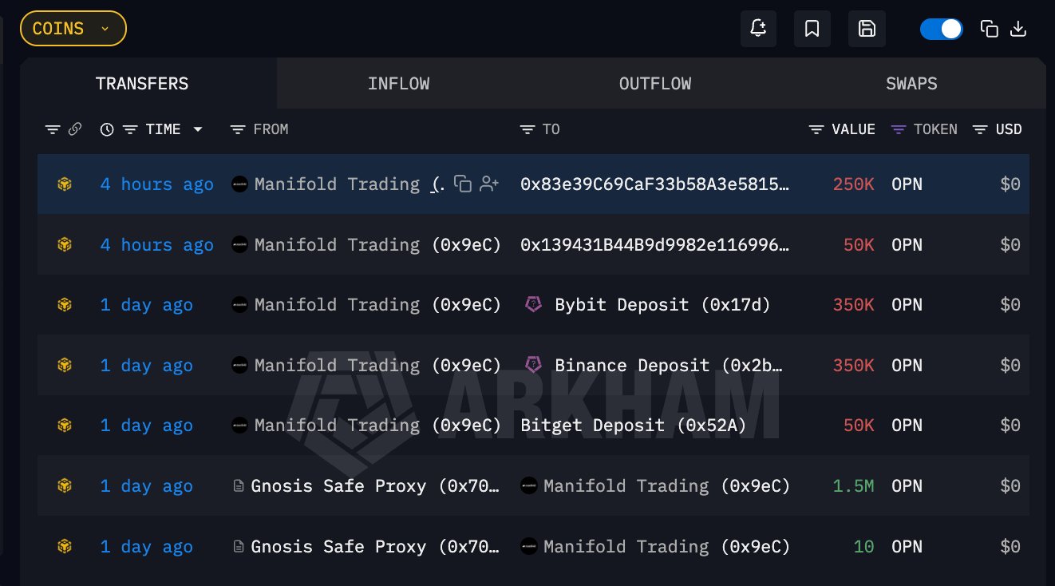The height and width of the screenshot is (586, 1055).
Task: Open the TOKEN column filter
Action: [x=899, y=129]
